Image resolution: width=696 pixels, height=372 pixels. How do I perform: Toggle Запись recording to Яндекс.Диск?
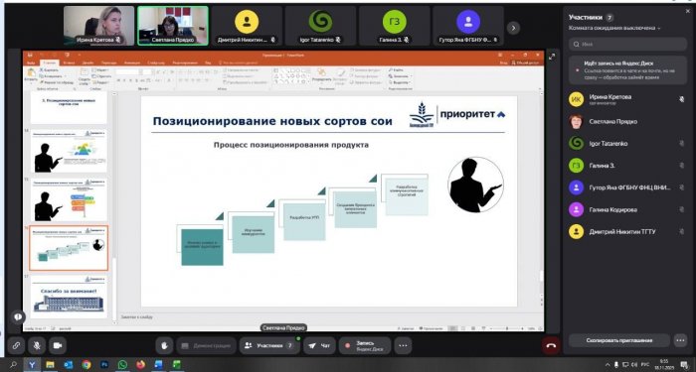[365, 346]
